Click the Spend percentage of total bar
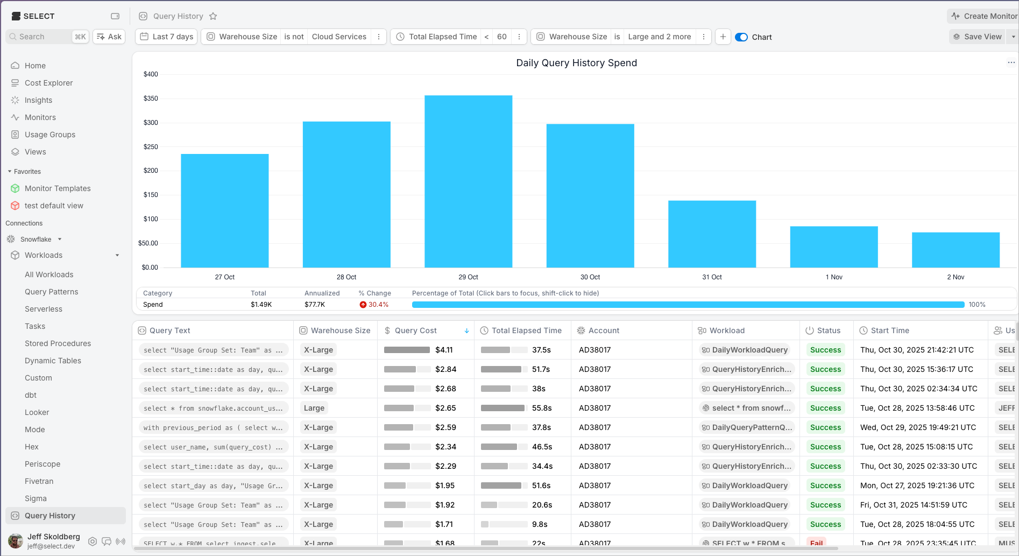The height and width of the screenshot is (556, 1019). click(688, 305)
